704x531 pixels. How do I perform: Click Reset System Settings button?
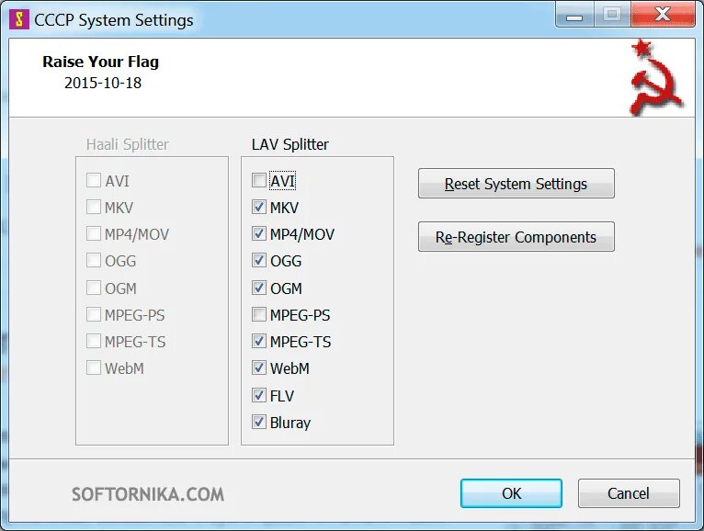(517, 184)
